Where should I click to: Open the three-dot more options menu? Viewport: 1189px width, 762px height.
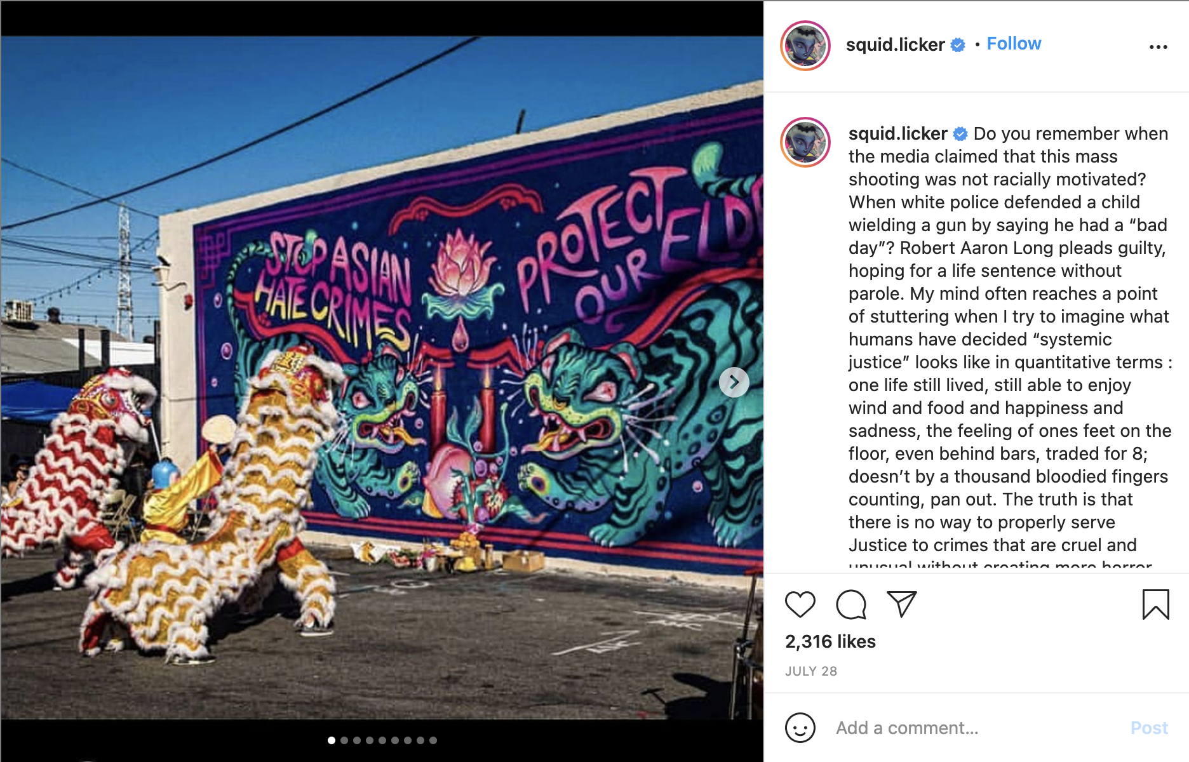coord(1158,46)
